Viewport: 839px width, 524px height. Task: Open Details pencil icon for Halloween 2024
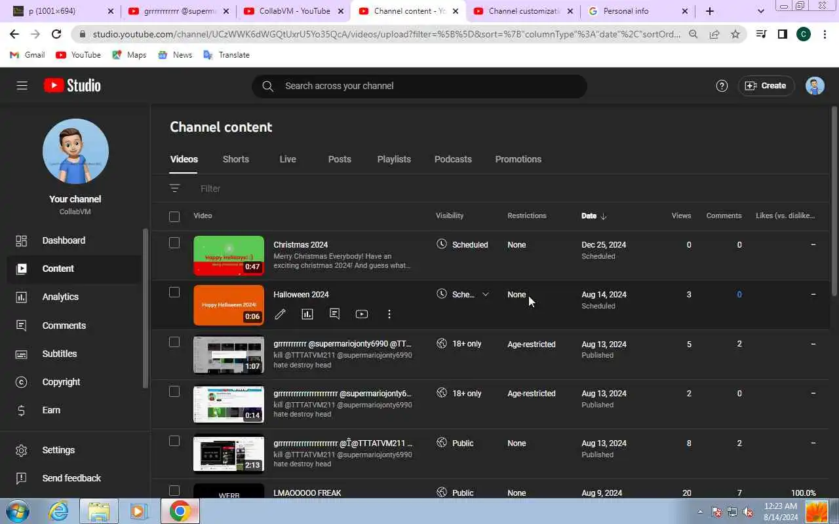tap(280, 314)
